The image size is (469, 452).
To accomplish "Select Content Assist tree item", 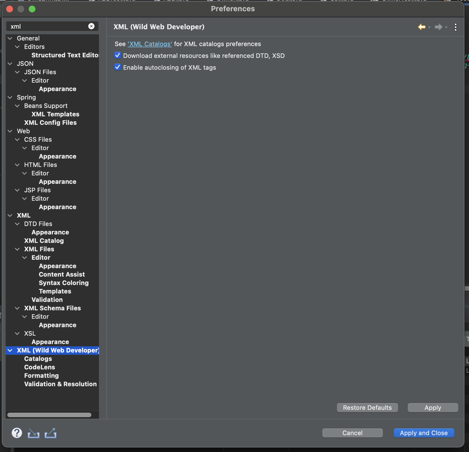I will tap(62, 274).
